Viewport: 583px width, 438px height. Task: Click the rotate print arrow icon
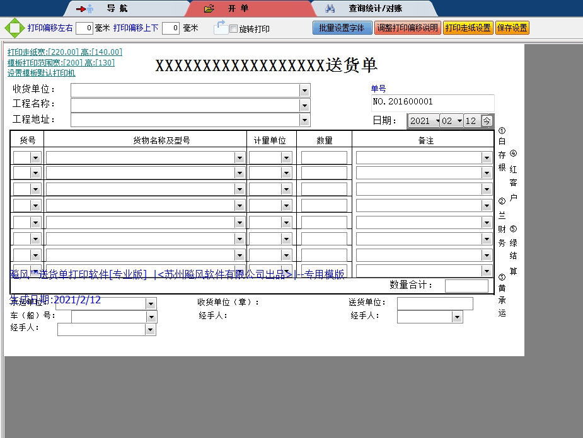tap(221, 27)
